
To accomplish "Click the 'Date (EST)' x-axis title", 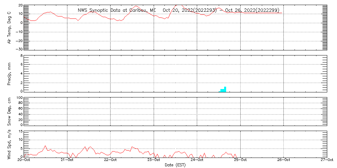I will tap(175, 165).
